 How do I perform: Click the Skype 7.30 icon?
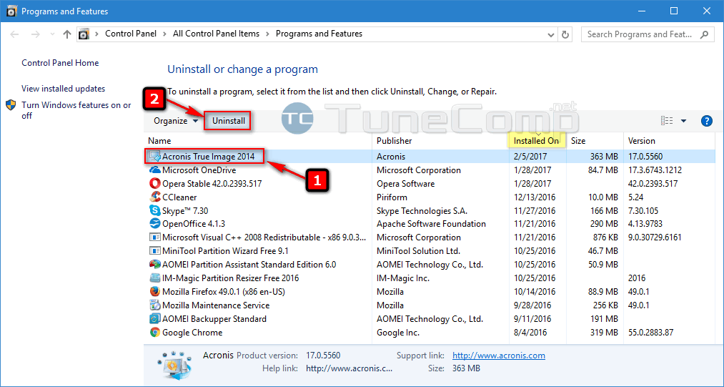click(x=154, y=210)
